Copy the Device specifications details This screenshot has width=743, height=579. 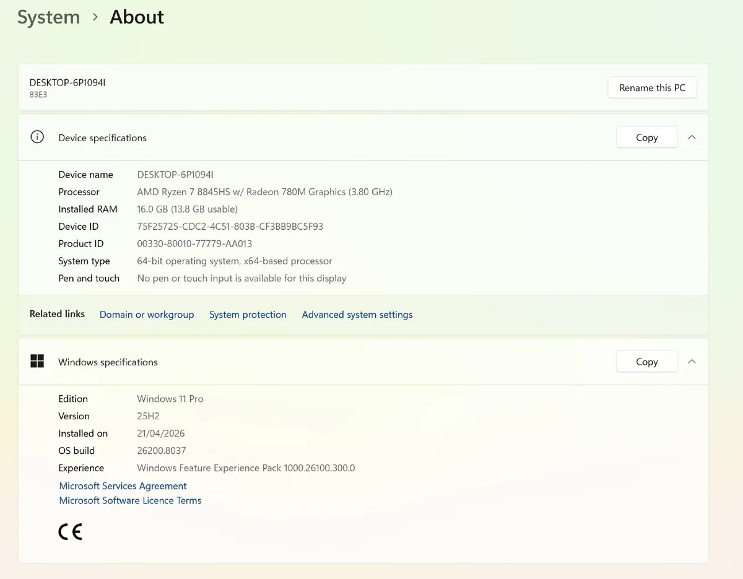pos(646,137)
